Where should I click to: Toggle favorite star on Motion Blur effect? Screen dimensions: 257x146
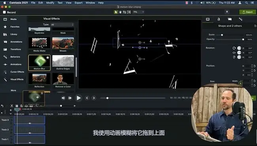tap(48, 58)
